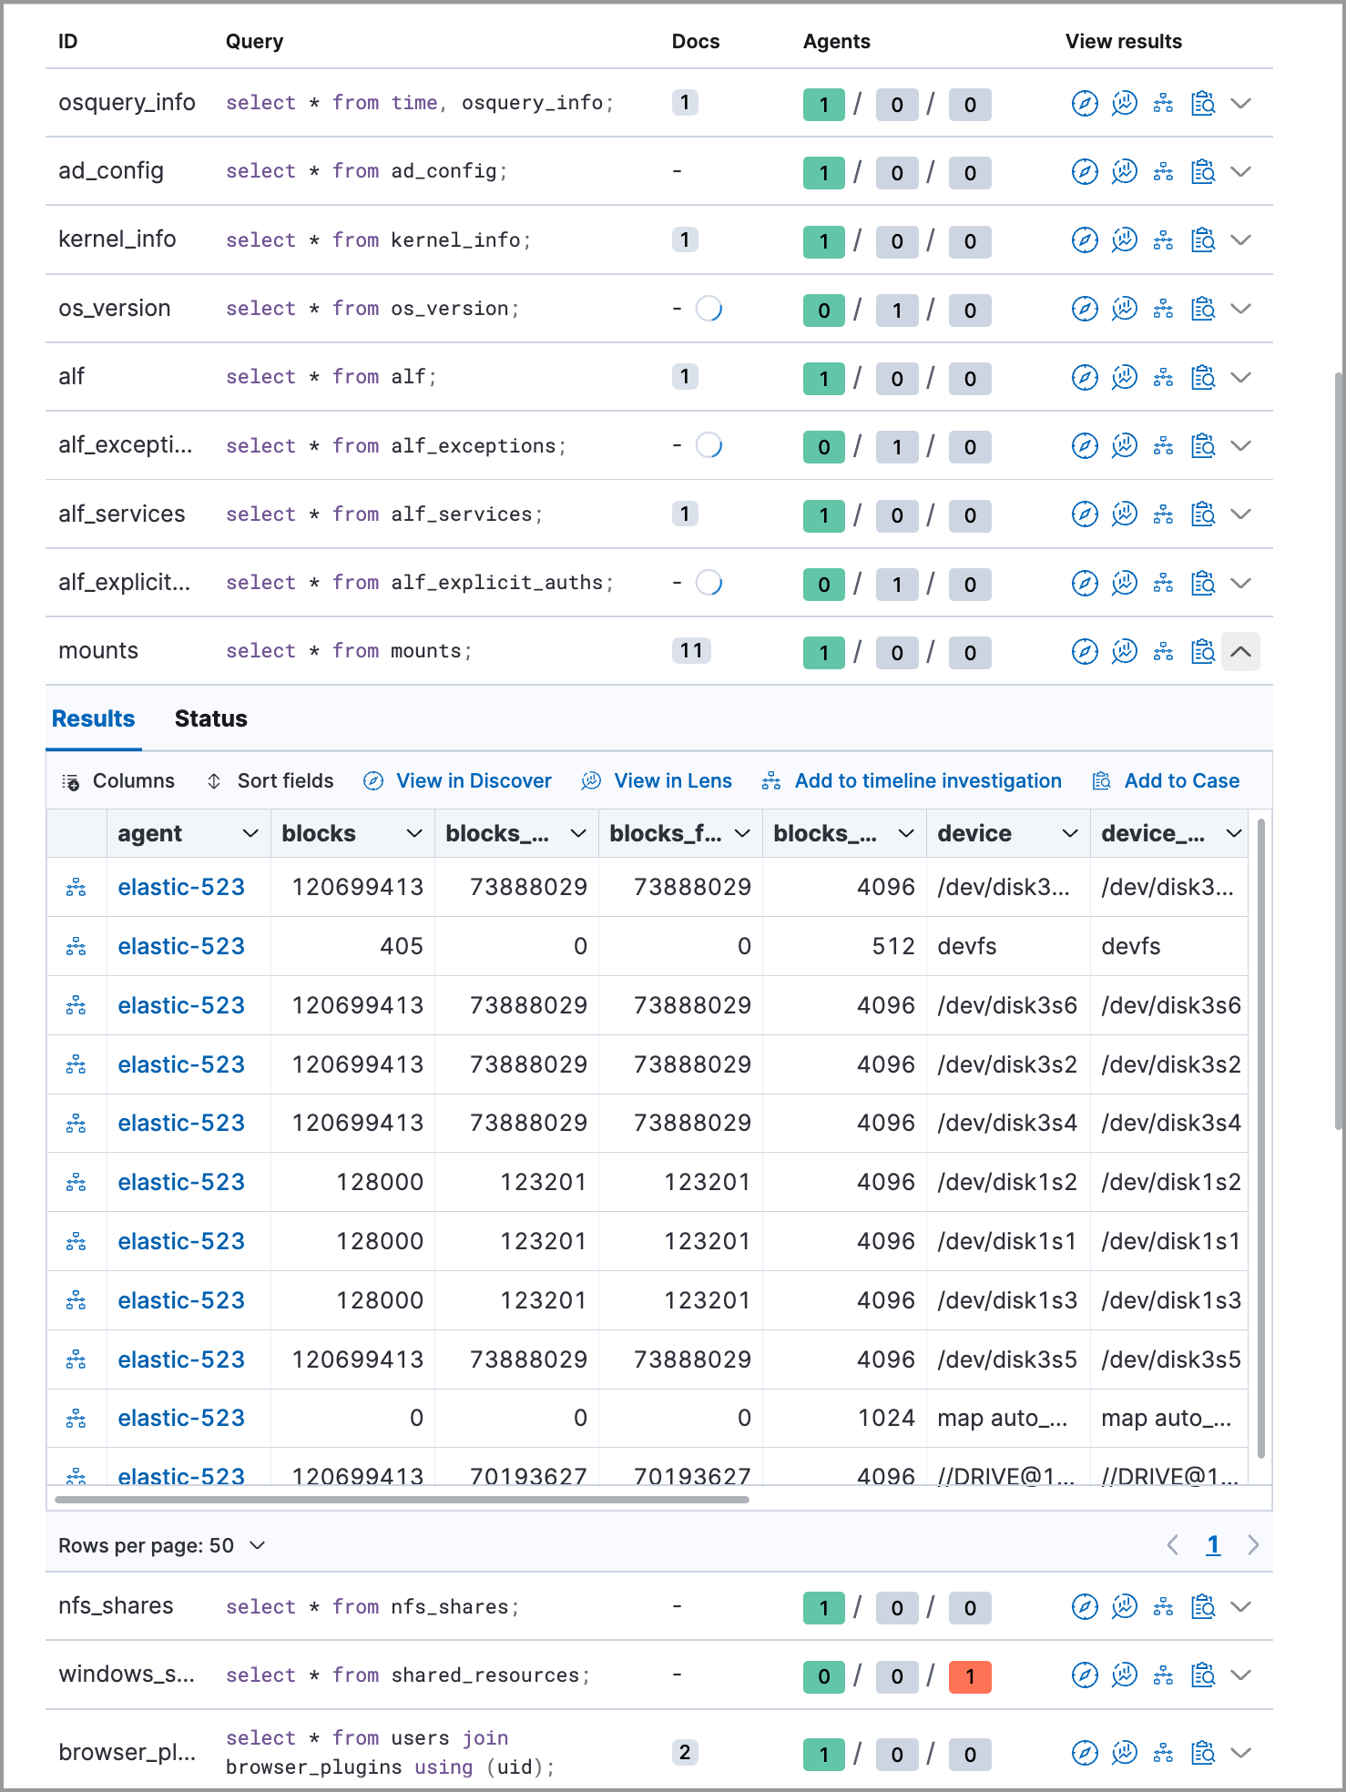Add kernel_info results to timeline icon
This screenshot has width=1346, height=1792.
coord(1163,240)
